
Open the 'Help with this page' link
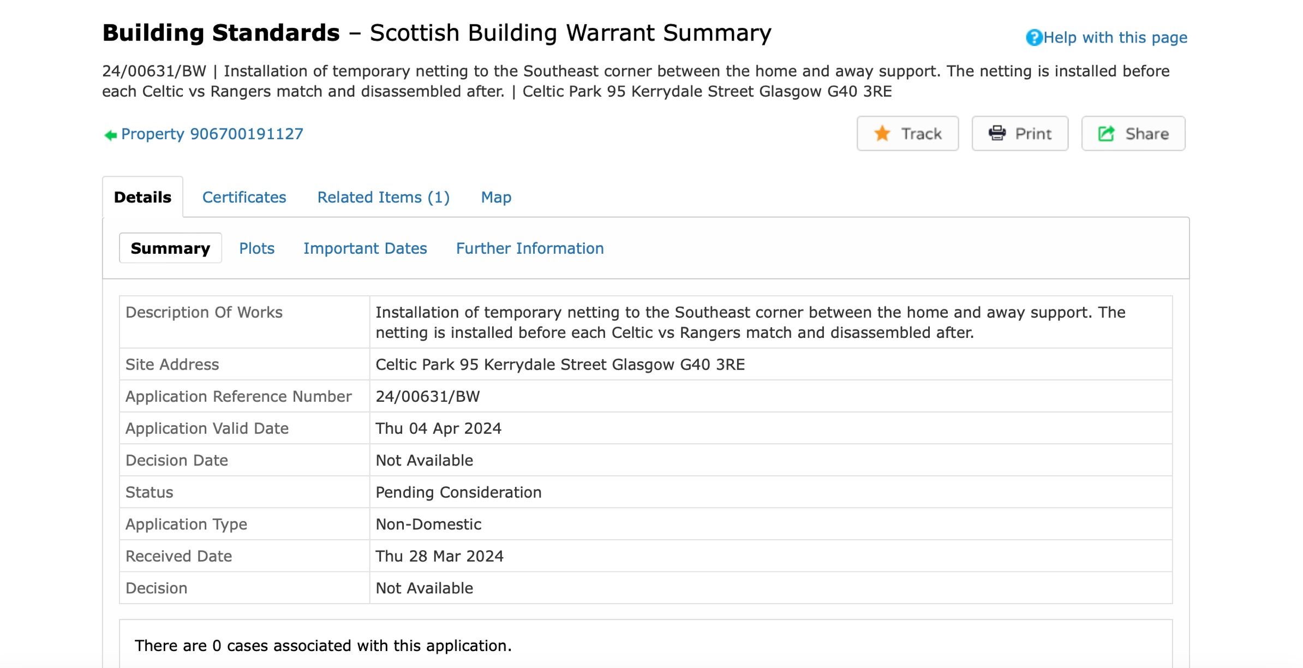(x=1115, y=38)
